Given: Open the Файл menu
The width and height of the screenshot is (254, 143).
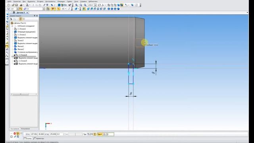Looking at the screenshot, I should pos(10,1).
